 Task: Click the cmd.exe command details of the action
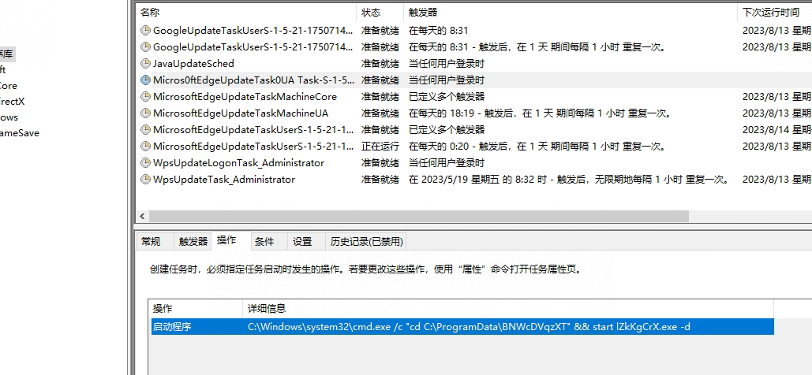pyautogui.click(x=470, y=327)
